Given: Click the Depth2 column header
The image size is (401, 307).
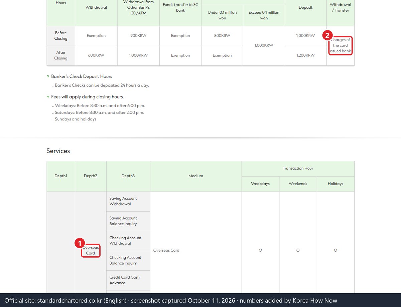Looking at the screenshot, I should coord(91,176).
